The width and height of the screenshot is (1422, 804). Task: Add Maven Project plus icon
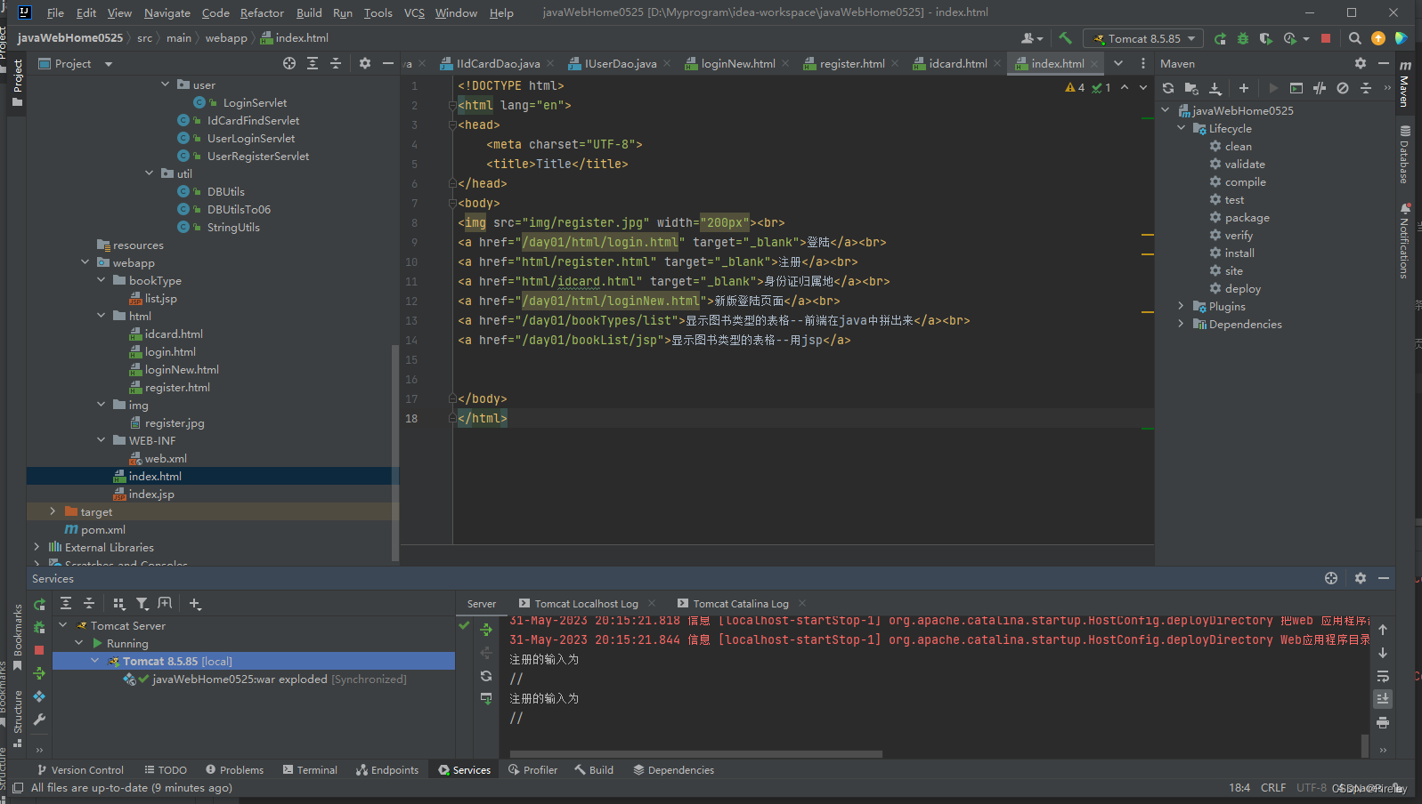pos(1244,88)
